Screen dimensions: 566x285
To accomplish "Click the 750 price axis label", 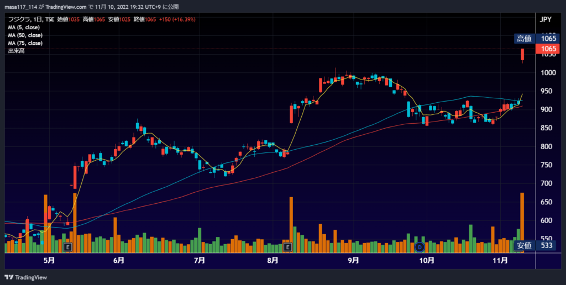I will 548,165.
